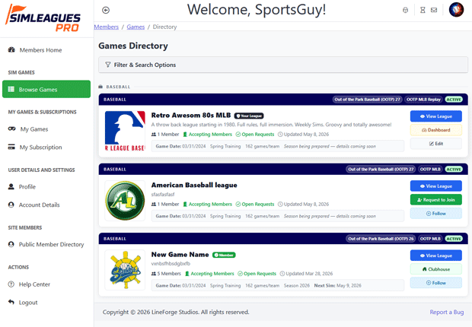The image size is (472, 327).
Task: Click Accepting Members on American Baseball league
Action: point(207,204)
